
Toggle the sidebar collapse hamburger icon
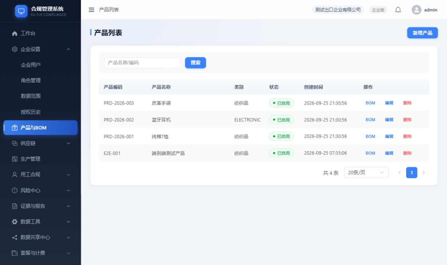point(91,10)
